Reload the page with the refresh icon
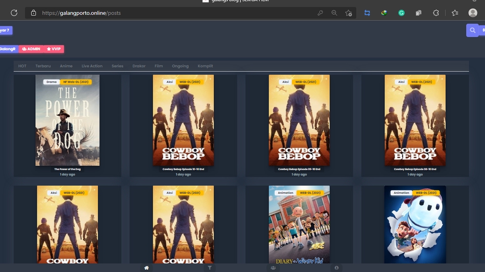485x272 pixels. point(14,13)
